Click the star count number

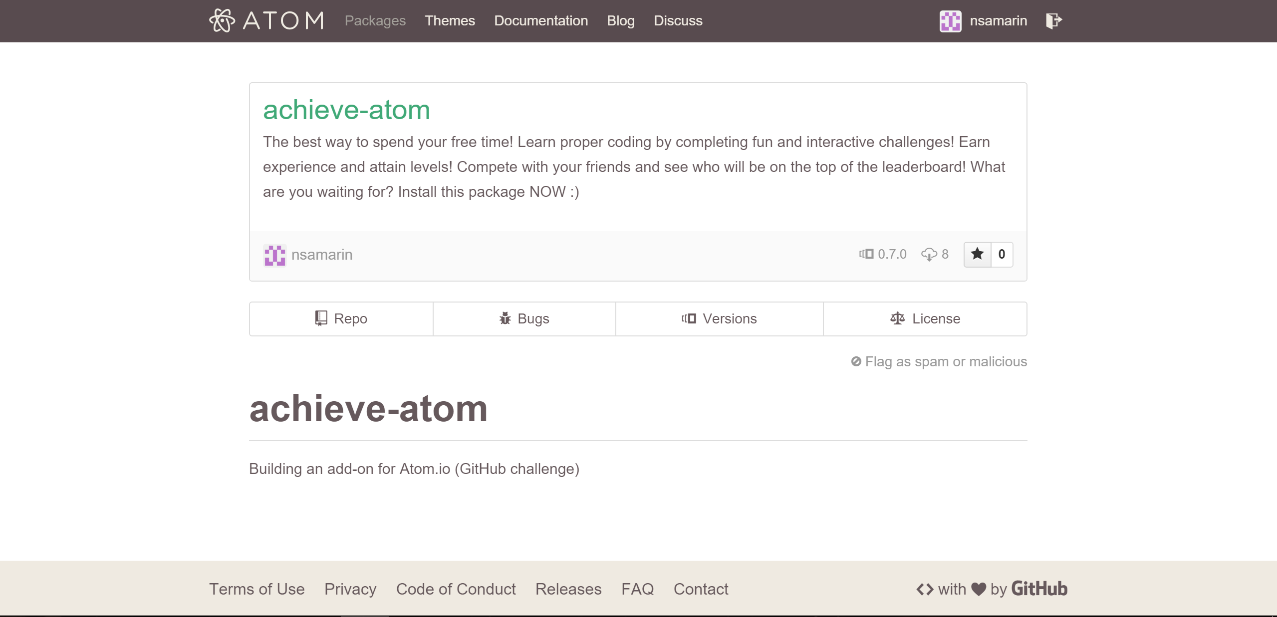(x=1002, y=254)
